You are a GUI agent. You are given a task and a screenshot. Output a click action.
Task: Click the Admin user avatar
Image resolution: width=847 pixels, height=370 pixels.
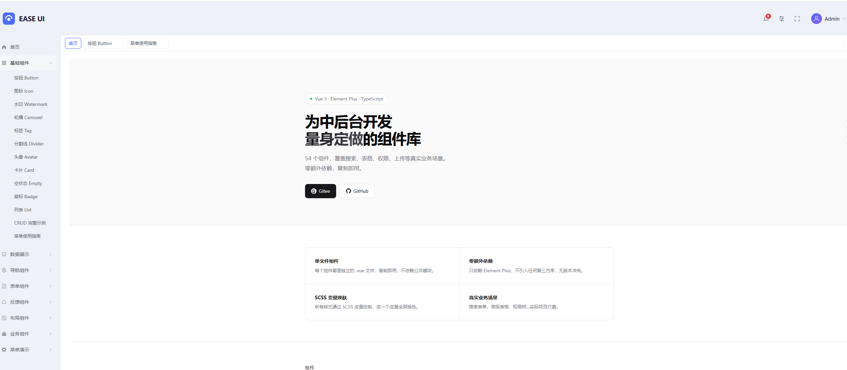click(x=816, y=19)
